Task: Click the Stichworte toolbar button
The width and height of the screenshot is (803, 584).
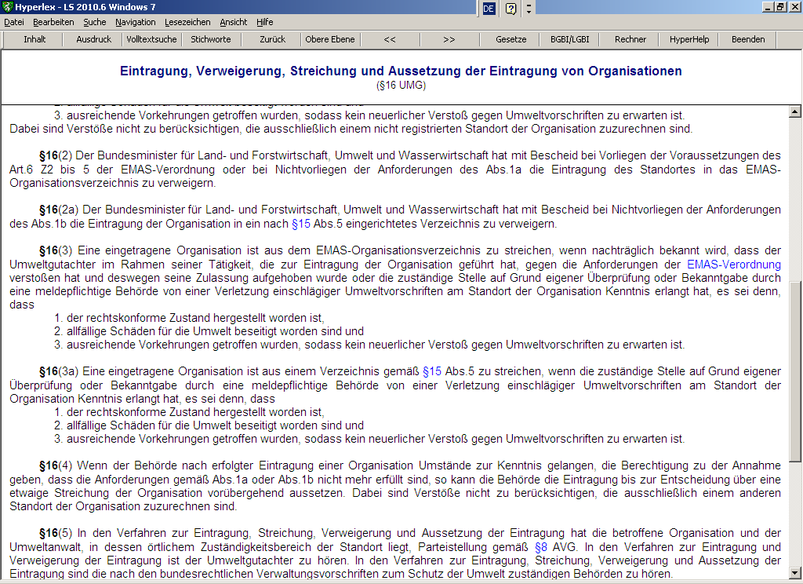Action: pos(210,39)
